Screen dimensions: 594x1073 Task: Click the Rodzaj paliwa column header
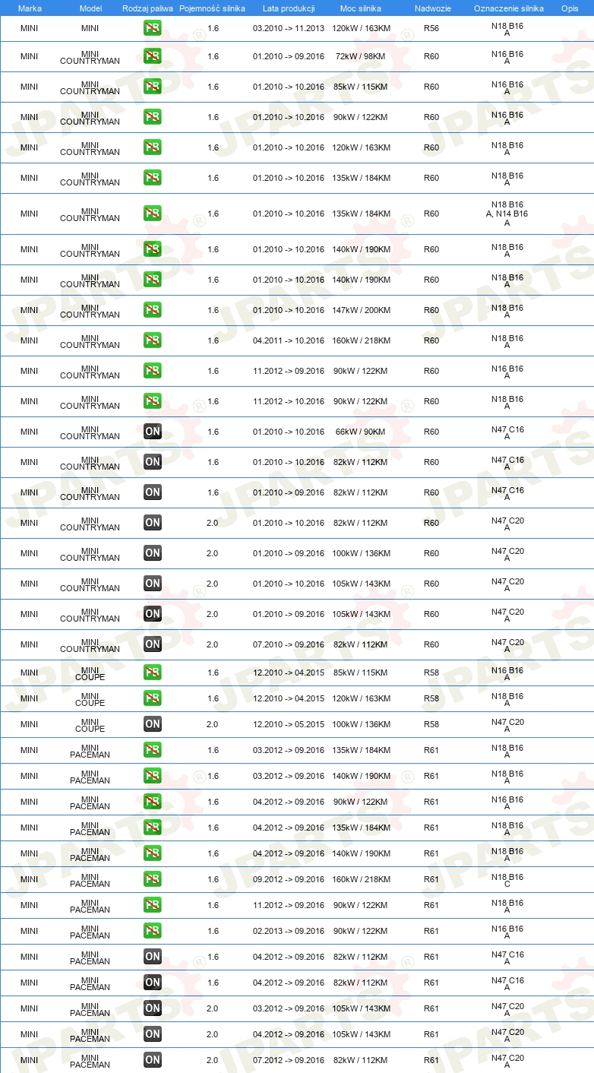(x=147, y=8)
